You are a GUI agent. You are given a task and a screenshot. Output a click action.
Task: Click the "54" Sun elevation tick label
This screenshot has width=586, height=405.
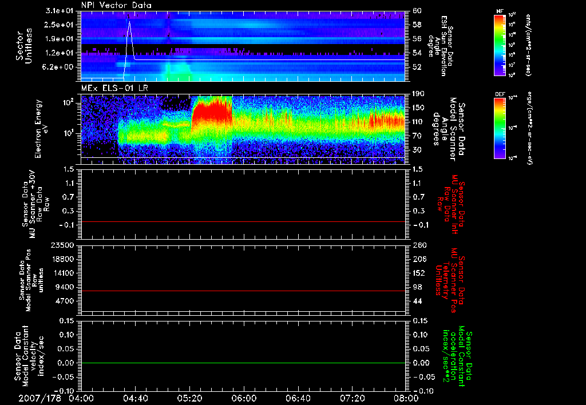417,53
